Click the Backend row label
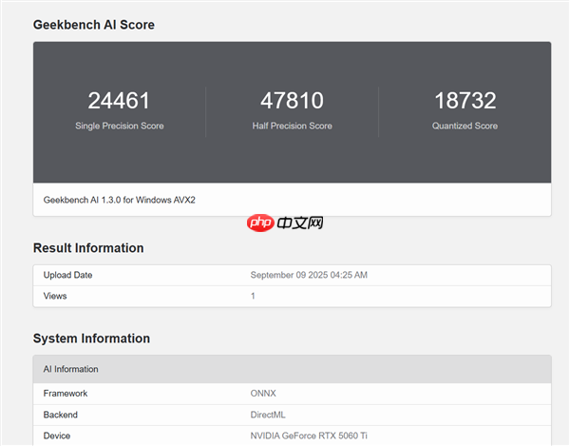This screenshot has width=570, height=446. pos(61,415)
